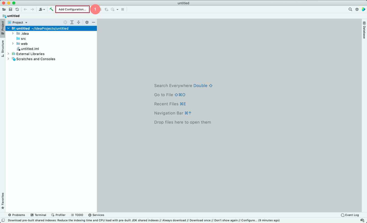
Task: Open the Profiler tool window
Action: tap(58, 215)
